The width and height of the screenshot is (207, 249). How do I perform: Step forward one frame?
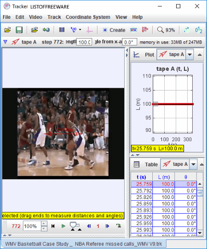[x=107, y=226]
